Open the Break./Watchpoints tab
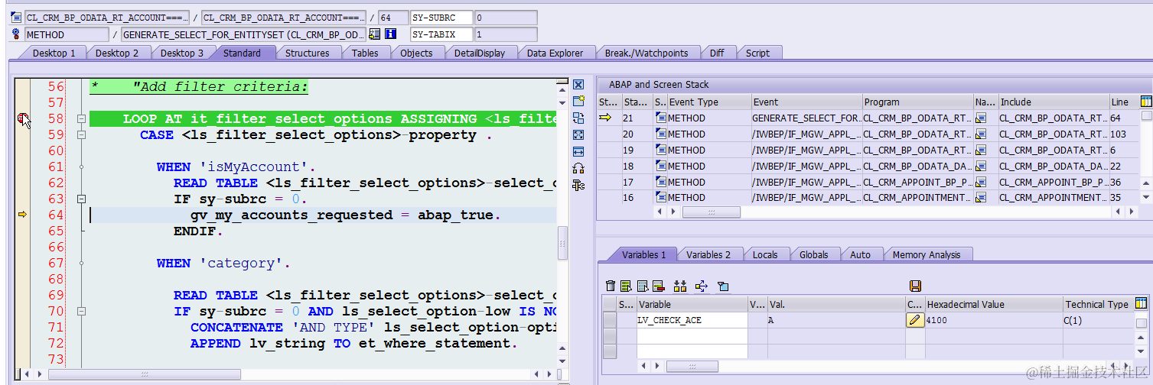This screenshot has height=385, width=1153. pyautogui.click(x=647, y=53)
